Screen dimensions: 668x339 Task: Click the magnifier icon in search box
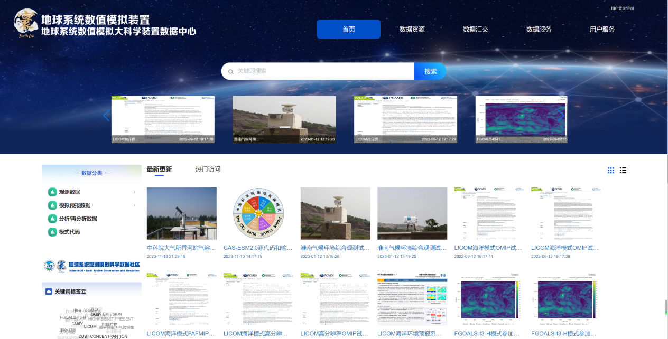230,71
